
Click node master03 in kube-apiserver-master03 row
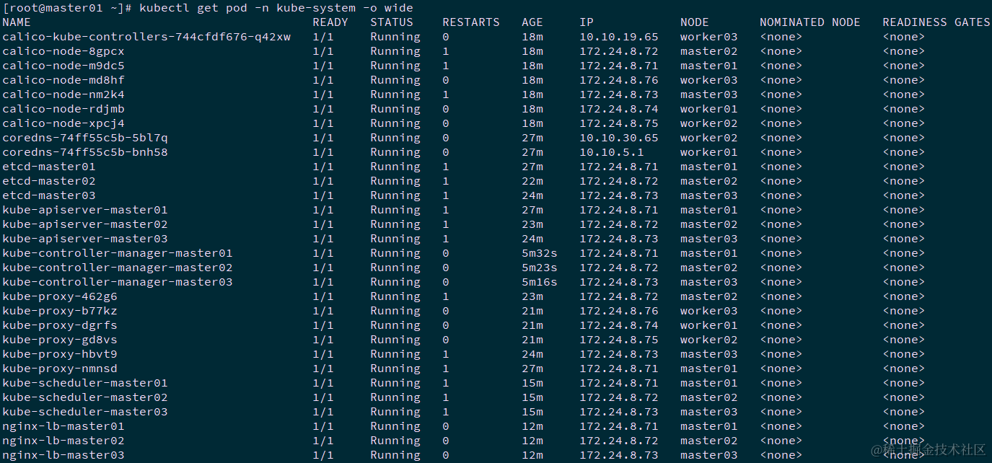(709, 239)
